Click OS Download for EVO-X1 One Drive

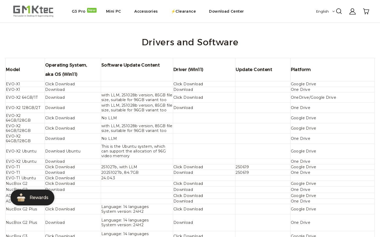click(55, 90)
